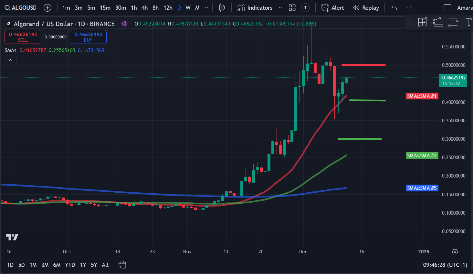
Task: Set date range to 1D
Action: click(10, 265)
